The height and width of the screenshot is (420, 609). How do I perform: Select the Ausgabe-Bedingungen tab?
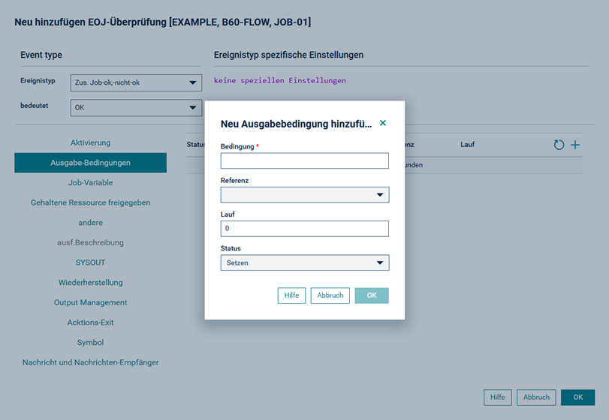91,163
